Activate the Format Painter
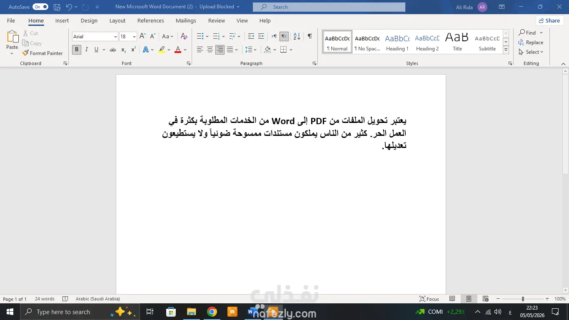Screen dimensions: 569x320 42,53
